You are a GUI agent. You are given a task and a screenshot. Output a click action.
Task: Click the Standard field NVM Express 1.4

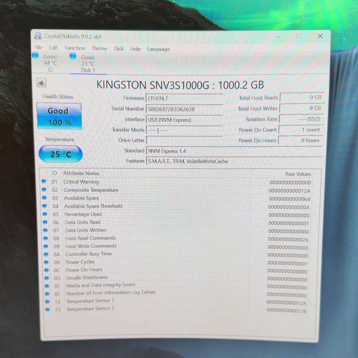click(234, 151)
